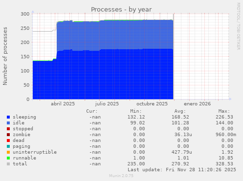Click the 'Avg:' column header
The height and width of the screenshot is (181, 243).
click(x=180, y=111)
